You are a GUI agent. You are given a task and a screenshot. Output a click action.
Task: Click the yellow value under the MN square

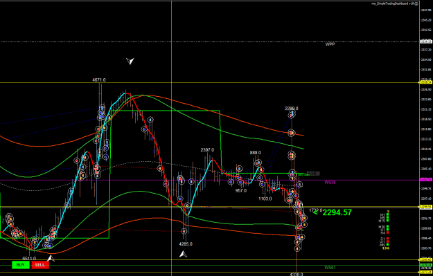click(386, 248)
